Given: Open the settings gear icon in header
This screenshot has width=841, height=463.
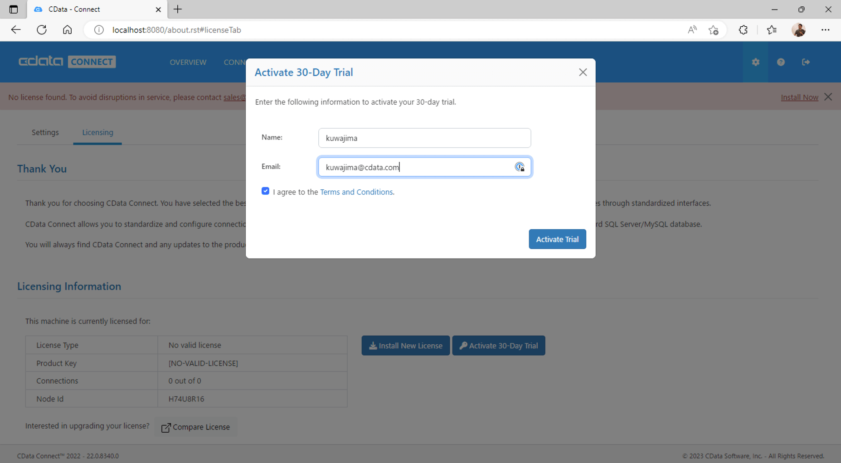Looking at the screenshot, I should [755, 62].
